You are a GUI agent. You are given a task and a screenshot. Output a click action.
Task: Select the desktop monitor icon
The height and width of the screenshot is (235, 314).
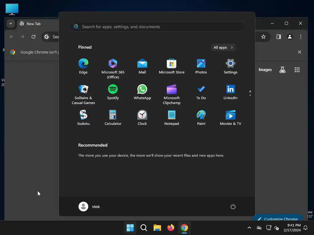coord(12,9)
